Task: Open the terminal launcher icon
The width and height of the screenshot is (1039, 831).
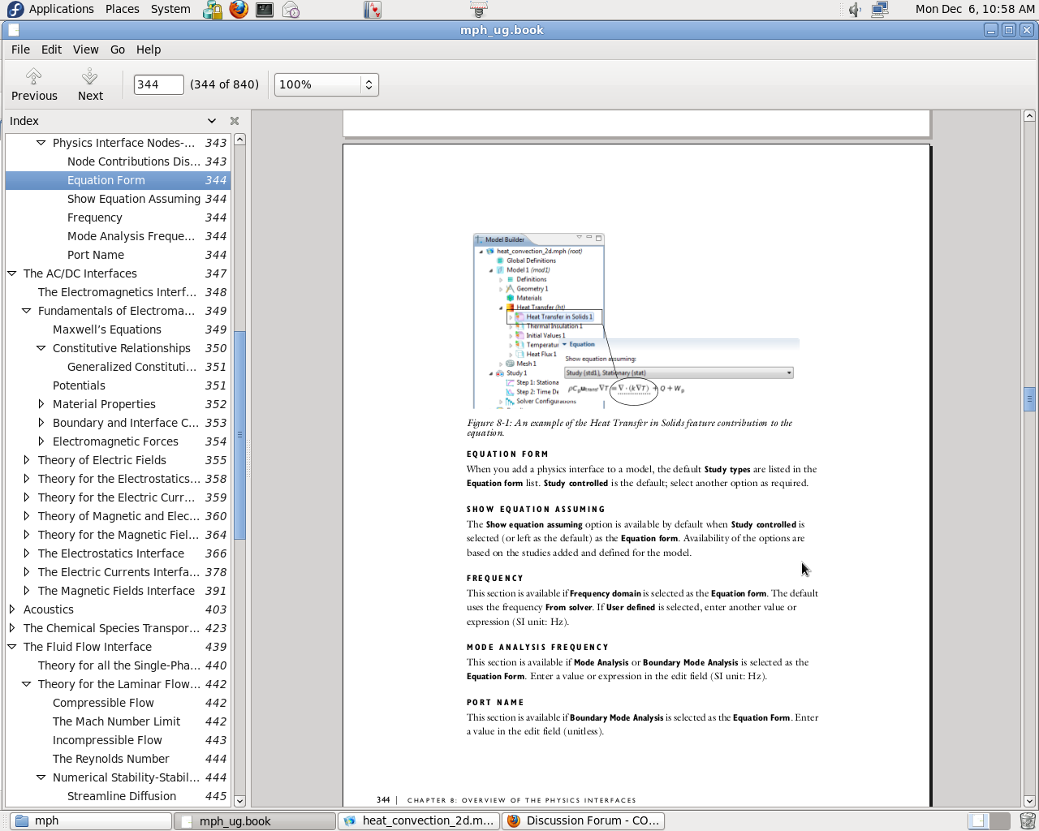Action: point(265,10)
